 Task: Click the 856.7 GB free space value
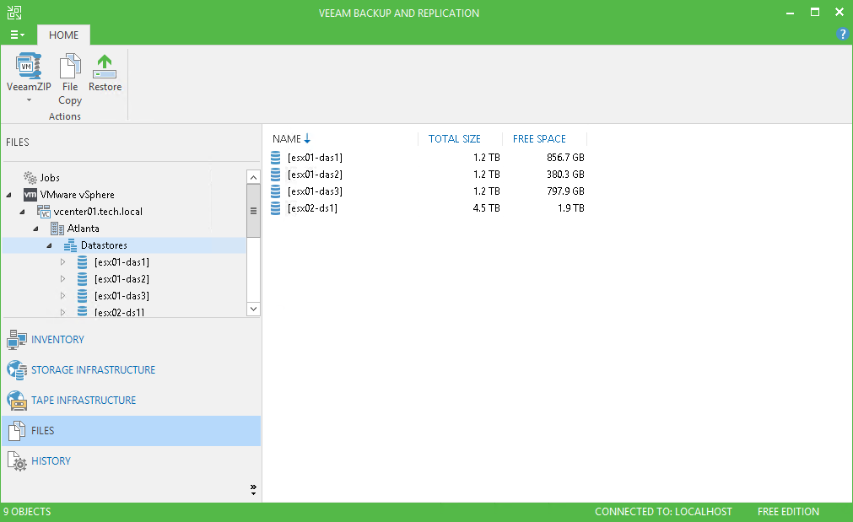pyautogui.click(x=565, y=158)
